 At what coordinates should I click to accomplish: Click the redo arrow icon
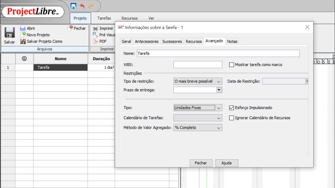tap(91, 6)
